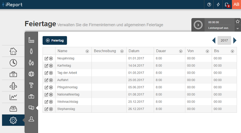
Task: Open the upload inbox navigation icon
Action: click(x=13, y=109)
